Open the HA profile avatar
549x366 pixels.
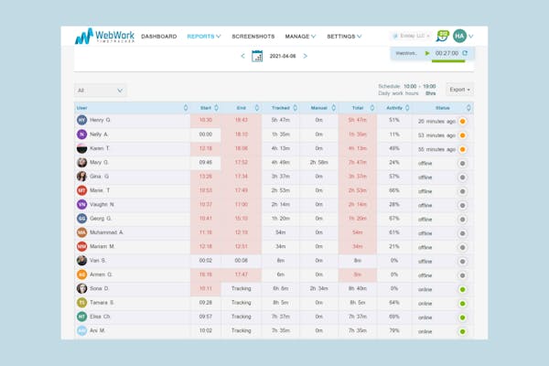(459, 36)
